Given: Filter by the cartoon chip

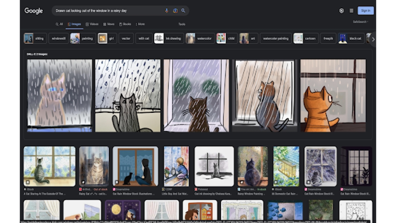Looking at the screenshot, I should 306,38.
